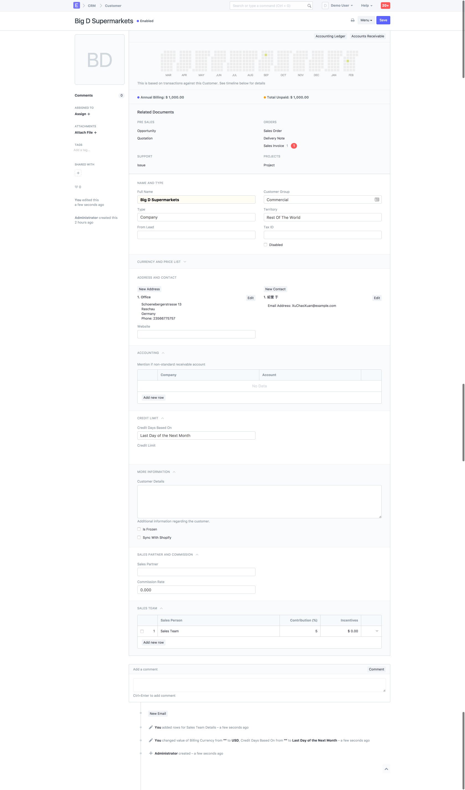Open the Menu dropdown

pos(366,20)
